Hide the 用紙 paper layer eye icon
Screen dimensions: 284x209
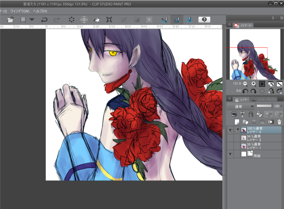coord(230,154)
